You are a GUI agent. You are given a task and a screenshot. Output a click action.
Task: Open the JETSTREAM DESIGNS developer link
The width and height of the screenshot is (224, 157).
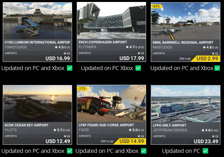tap(170, 130)
